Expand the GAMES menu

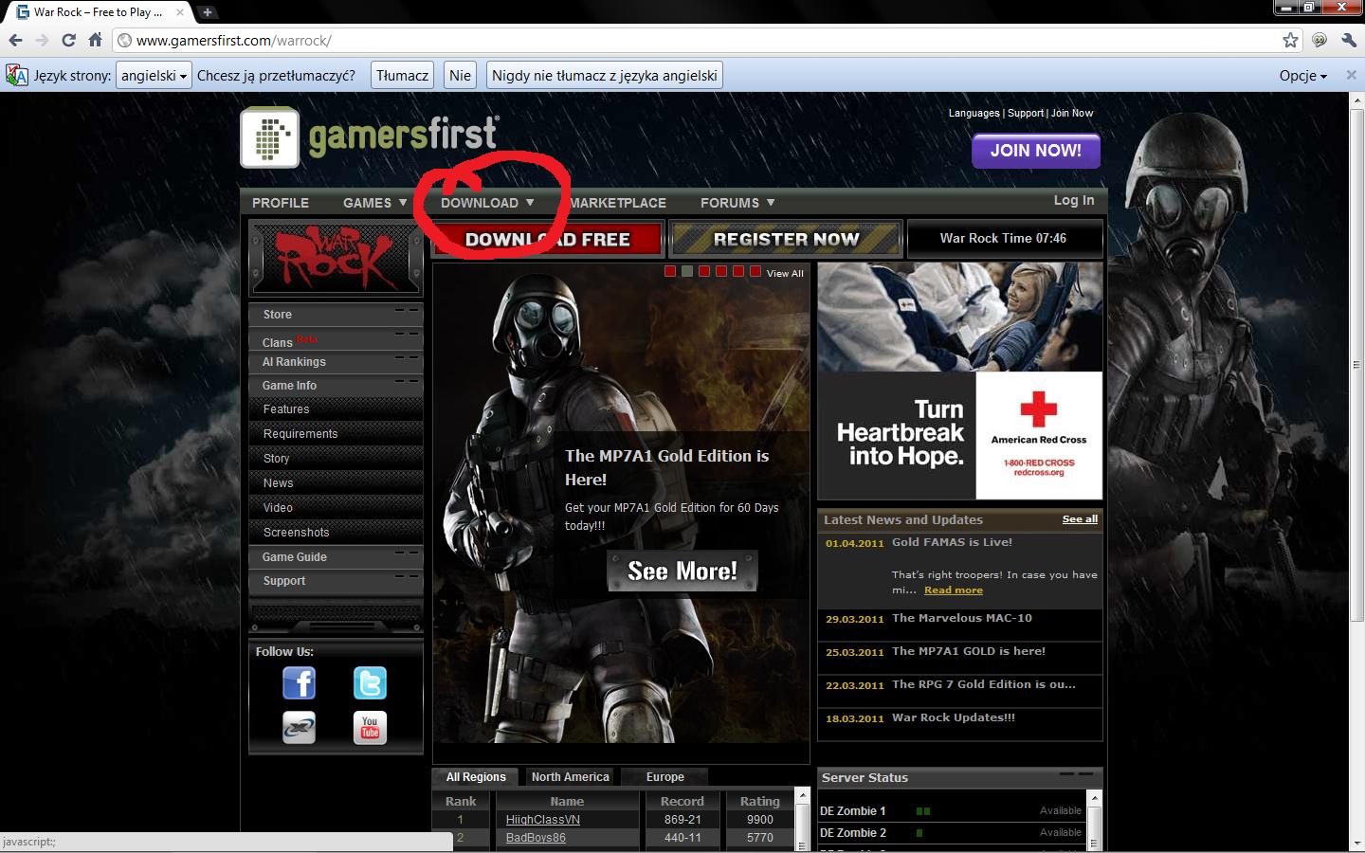[x=375, y=203]
